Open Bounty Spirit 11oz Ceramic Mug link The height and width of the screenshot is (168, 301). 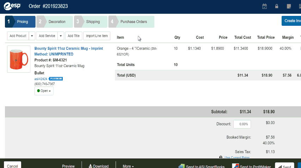coord(68,51)
